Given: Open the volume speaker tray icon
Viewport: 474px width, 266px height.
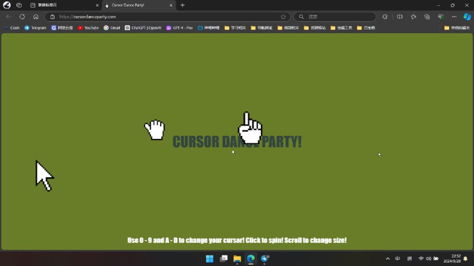Looking at the screenshot, I should point(428,259).
